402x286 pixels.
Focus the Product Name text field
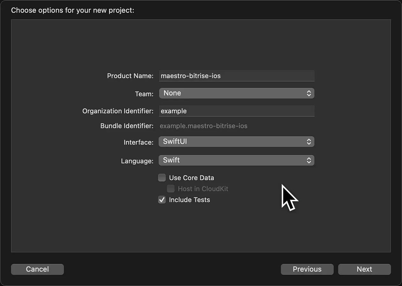[236, 76]
